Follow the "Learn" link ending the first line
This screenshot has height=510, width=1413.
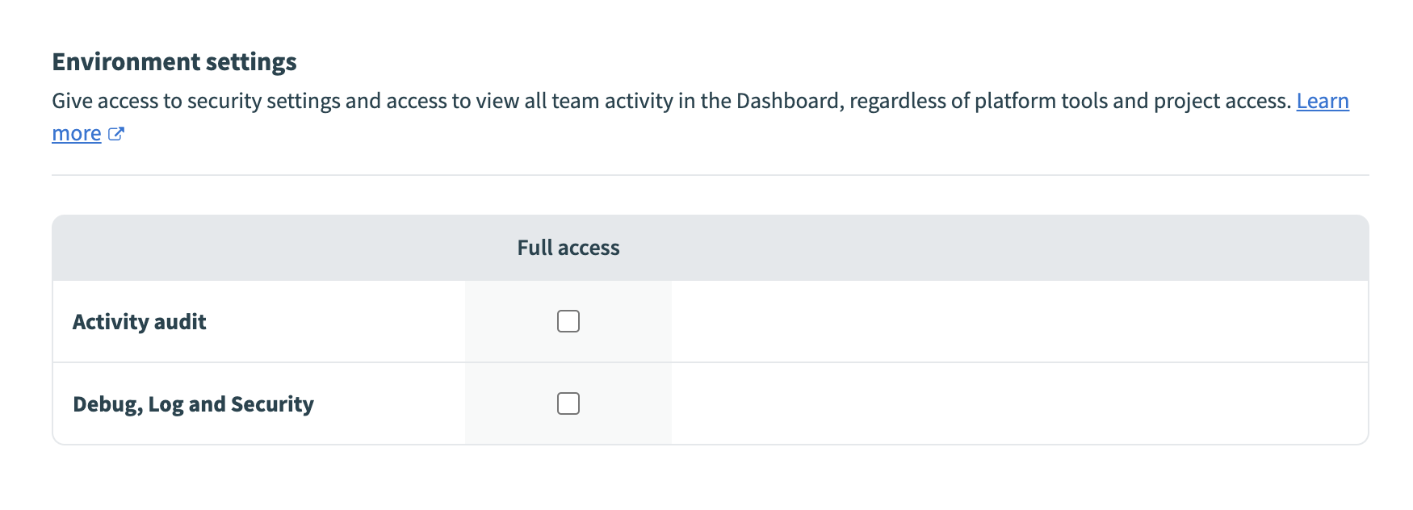pyautogui.click(x=1323, y=101)
